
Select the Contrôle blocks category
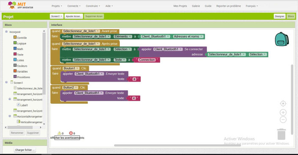coord(20,37)
